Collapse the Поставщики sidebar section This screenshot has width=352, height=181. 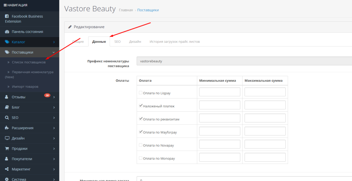54,52
